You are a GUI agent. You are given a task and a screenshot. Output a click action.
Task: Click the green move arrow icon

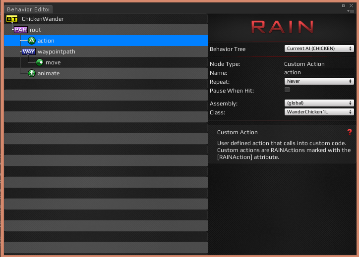(x=40, y=62)
